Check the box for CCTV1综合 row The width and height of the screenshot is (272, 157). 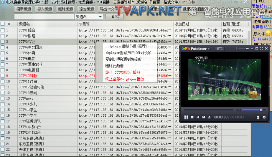click(x=3, y=30)
